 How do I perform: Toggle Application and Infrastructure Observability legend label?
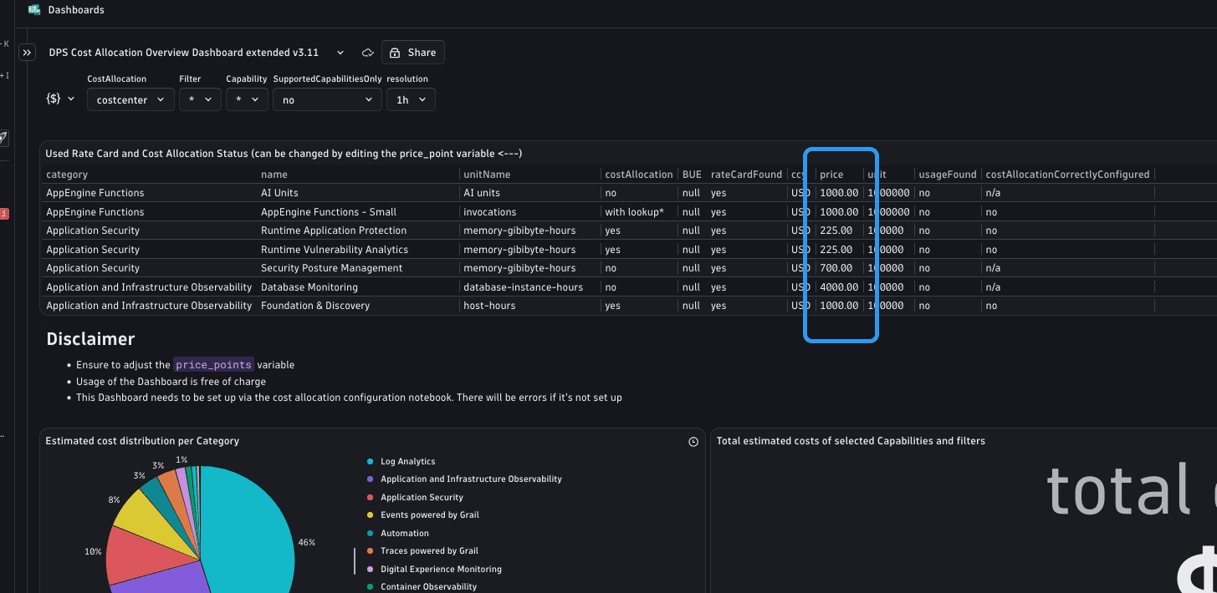471,479
